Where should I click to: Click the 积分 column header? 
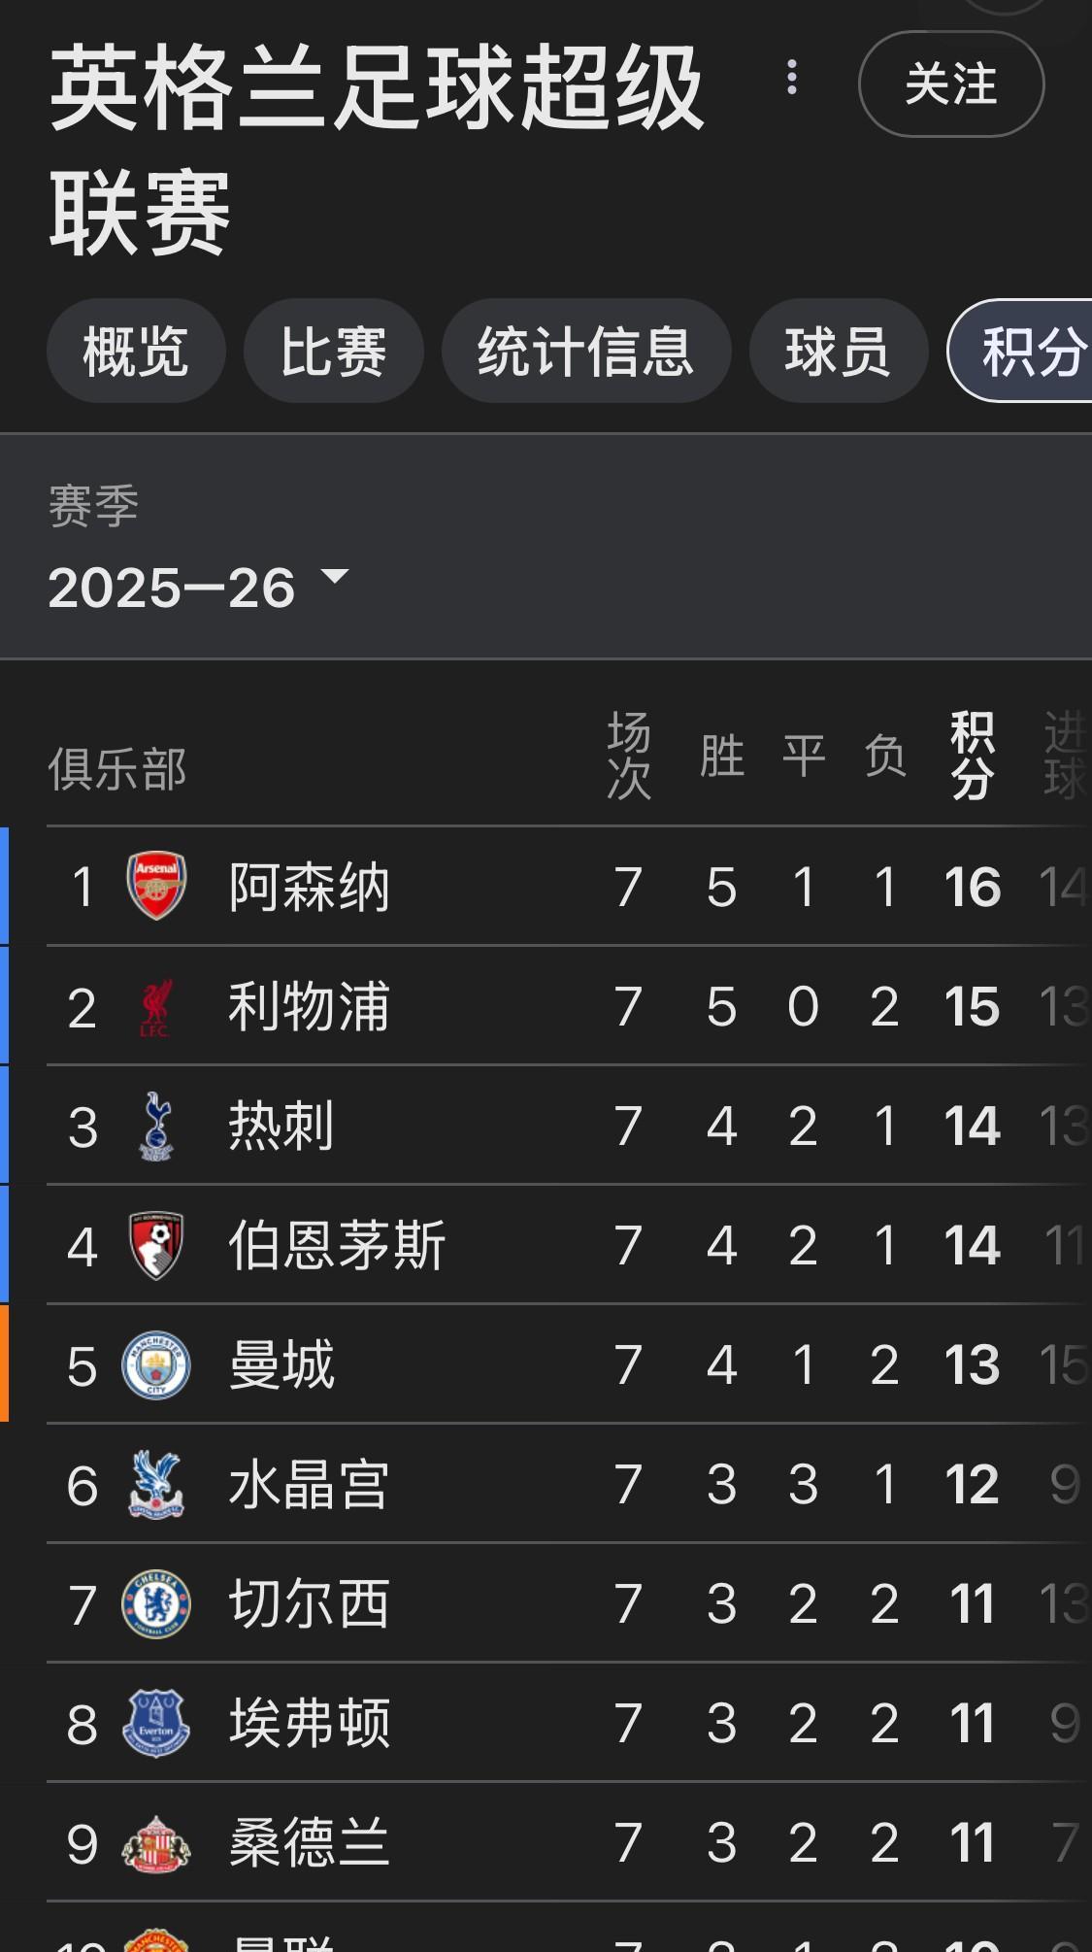pos(972,756)
